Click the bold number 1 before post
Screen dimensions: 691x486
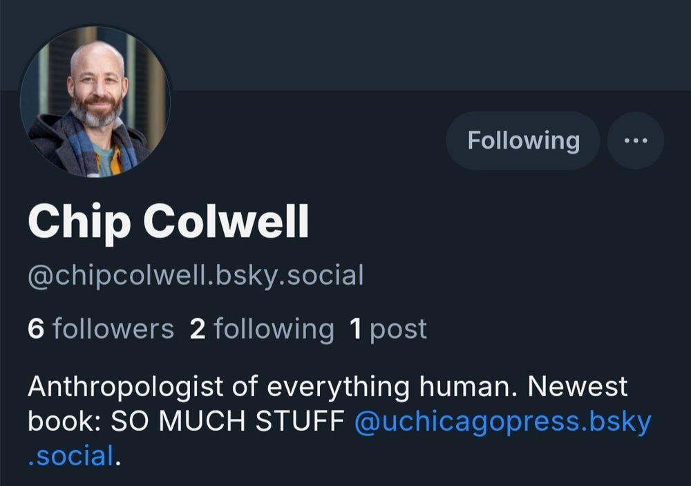point(356,329)
